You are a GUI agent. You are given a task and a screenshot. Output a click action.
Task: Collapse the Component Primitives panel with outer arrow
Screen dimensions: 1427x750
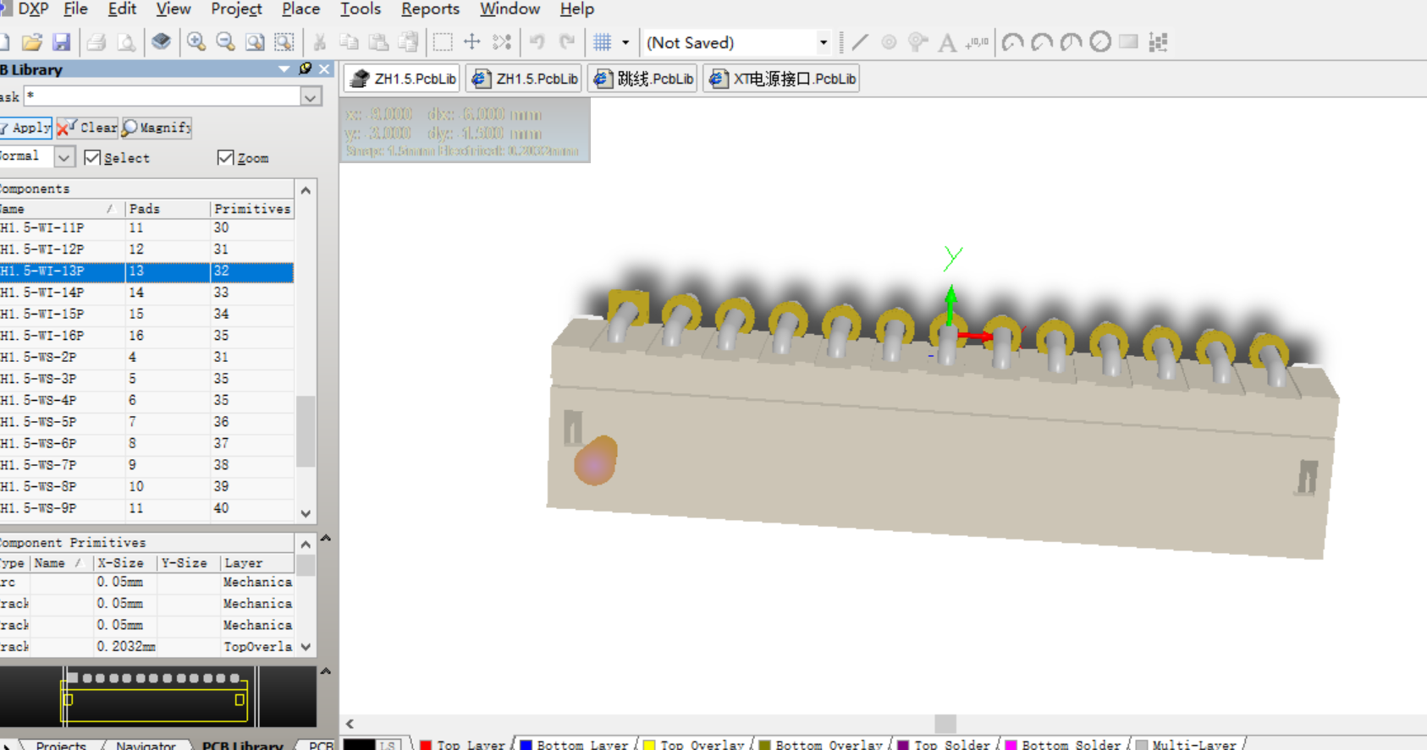coord(326,538)
